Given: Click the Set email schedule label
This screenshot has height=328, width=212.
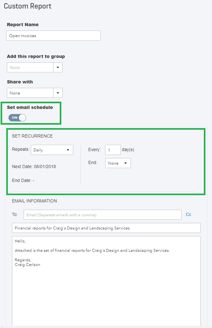Looking at the screenshot, I should [30, 107].
